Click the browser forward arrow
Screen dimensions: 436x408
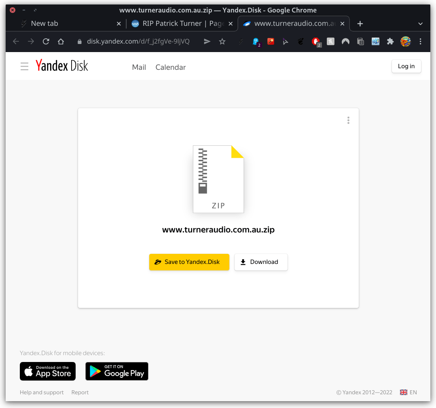coord(31,42)
